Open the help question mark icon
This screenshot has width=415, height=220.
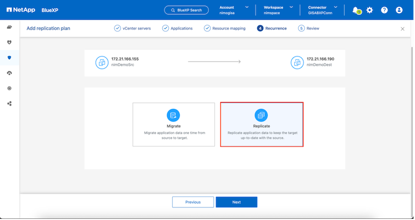tap(384, 10)
